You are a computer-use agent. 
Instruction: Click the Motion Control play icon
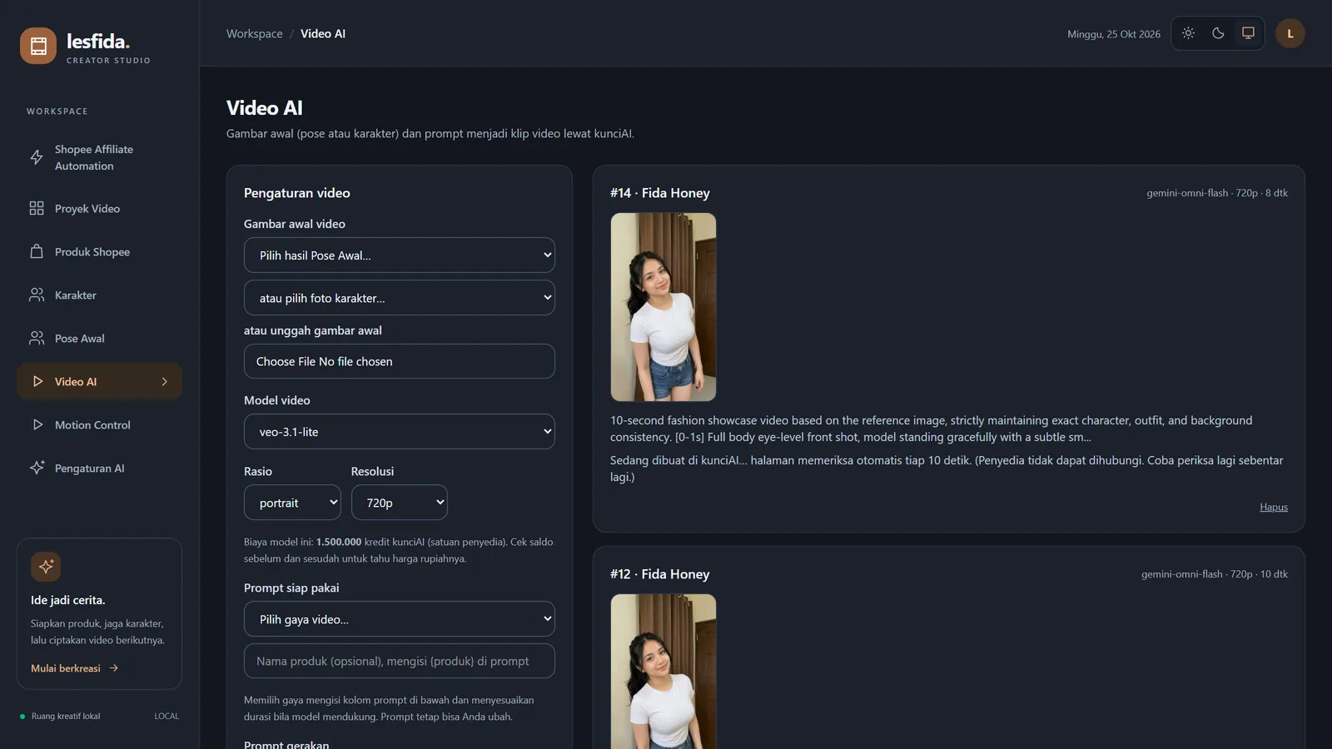pos(37,424)
